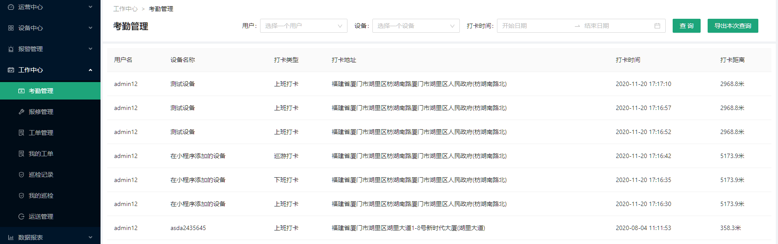Image resolution: width=778 pixels, height=244 pixels.
Task: Click the 导出本次查询 export button
Action: [733, 26]
